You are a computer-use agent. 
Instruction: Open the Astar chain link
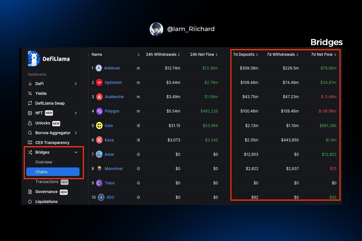point(110,154)
